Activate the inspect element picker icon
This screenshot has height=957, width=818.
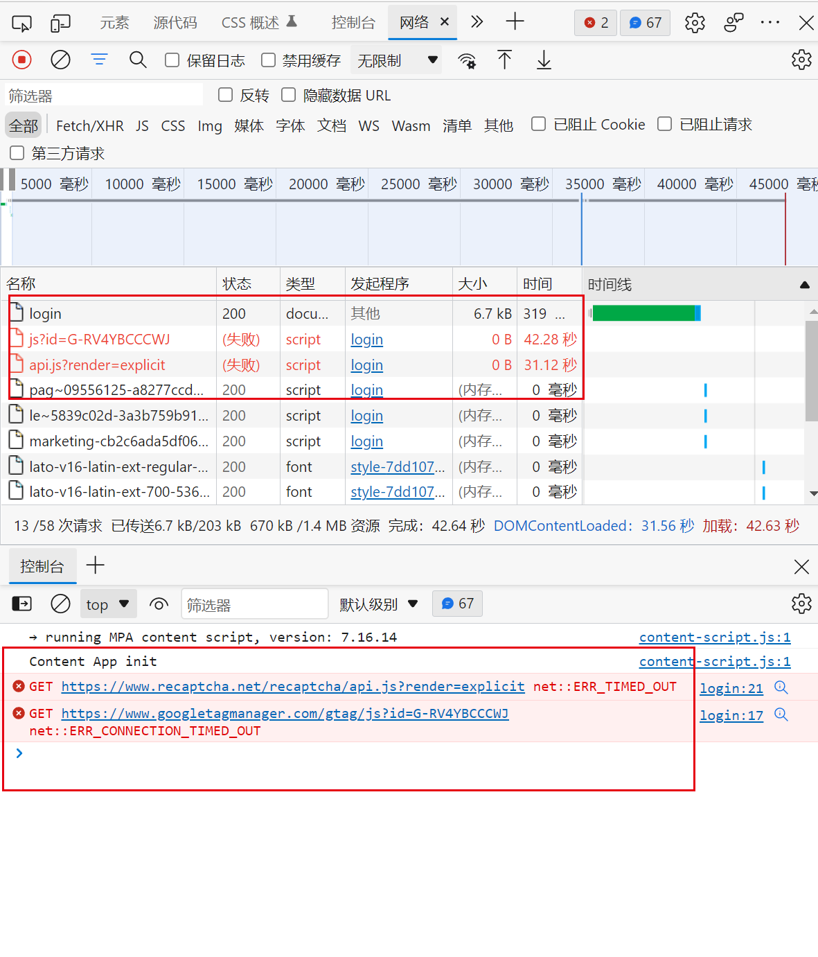click(x=21, y=23)
